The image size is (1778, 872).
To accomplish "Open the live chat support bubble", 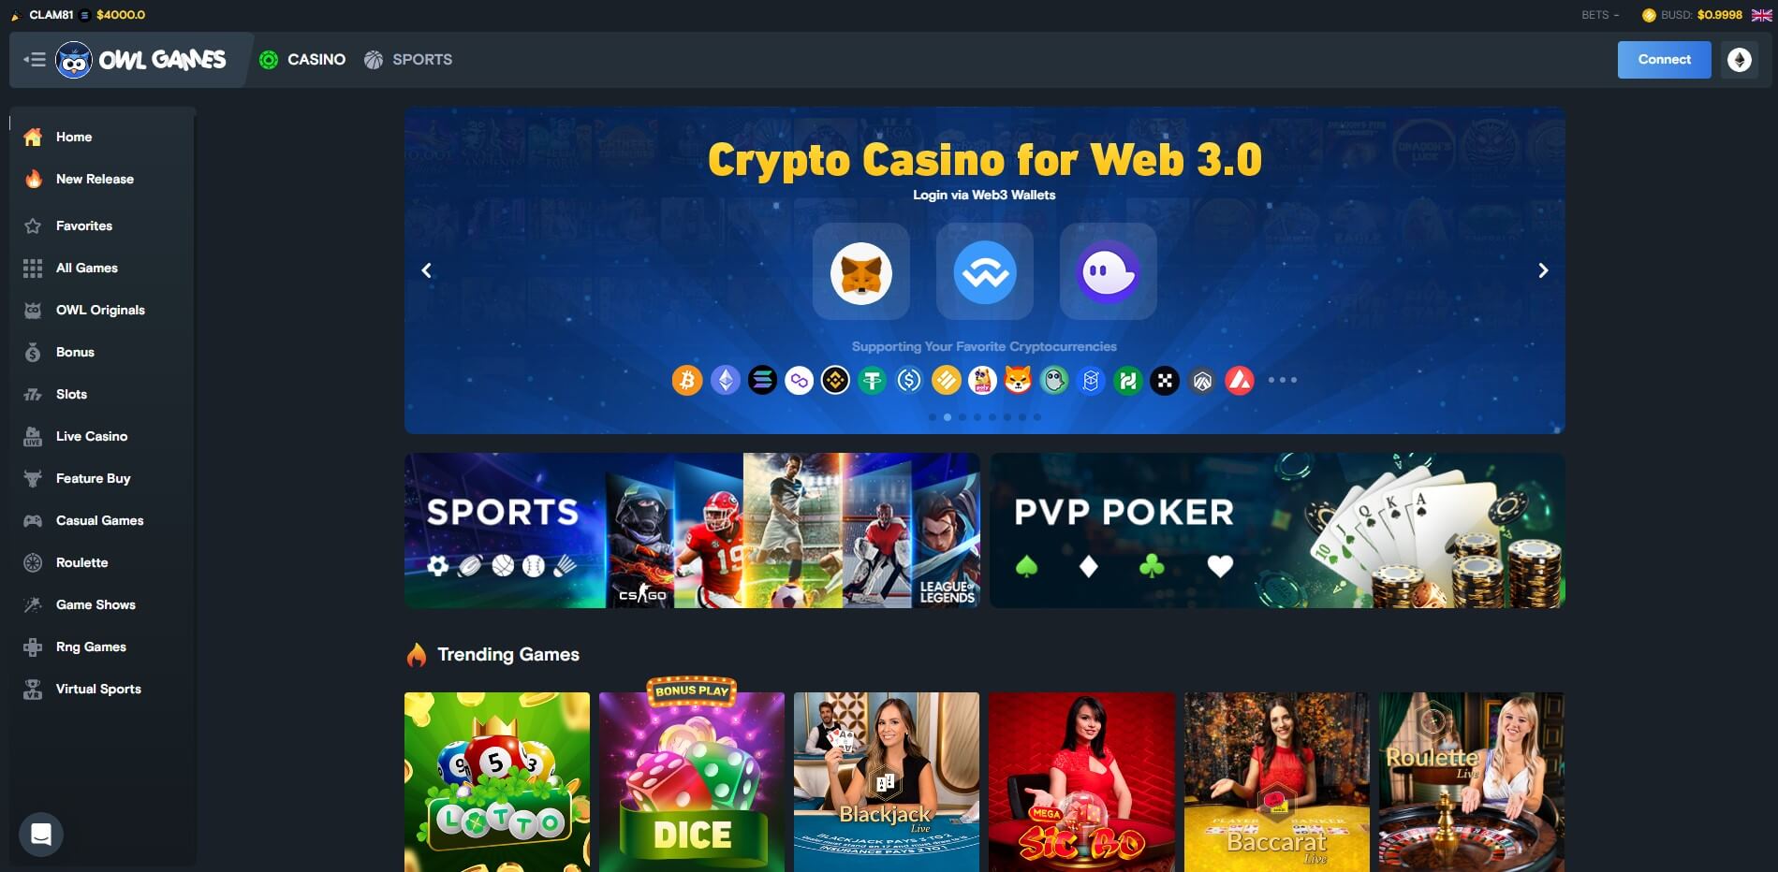I will (41, 834).
